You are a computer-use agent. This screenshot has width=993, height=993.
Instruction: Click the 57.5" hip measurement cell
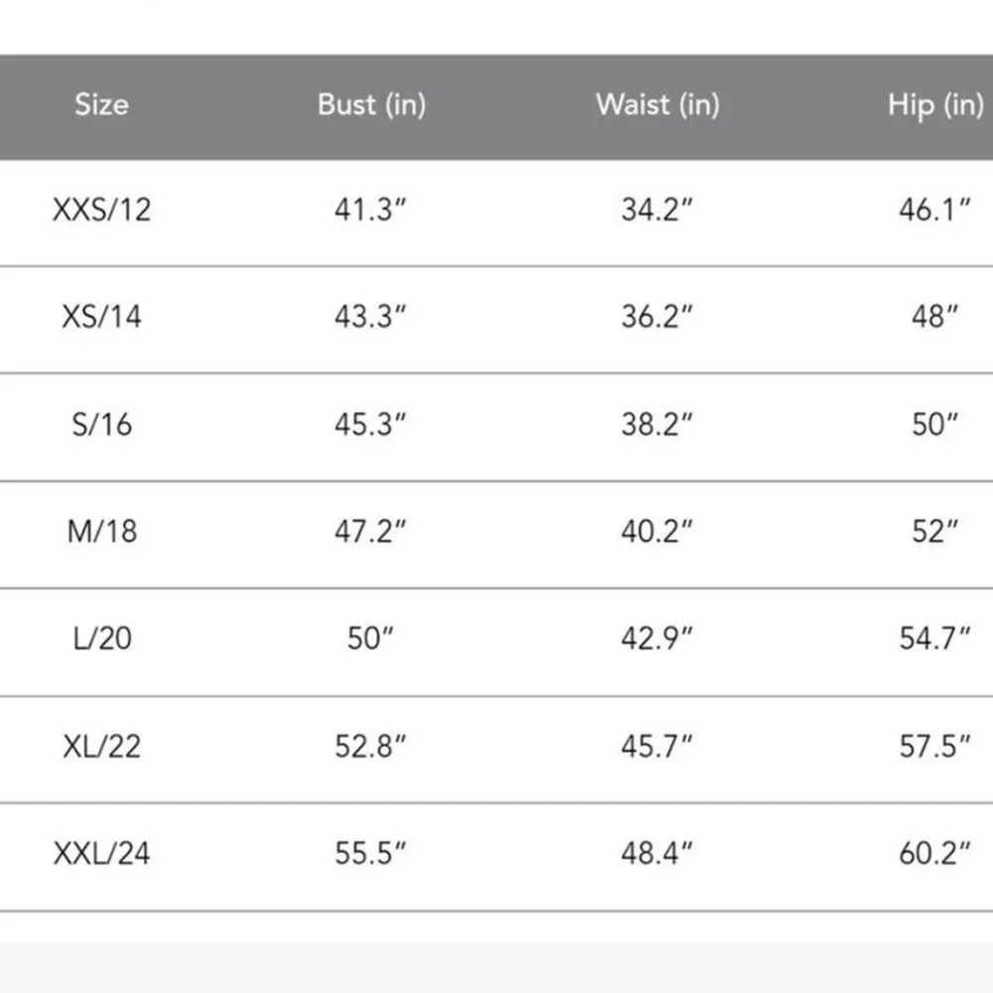point(934,746)
